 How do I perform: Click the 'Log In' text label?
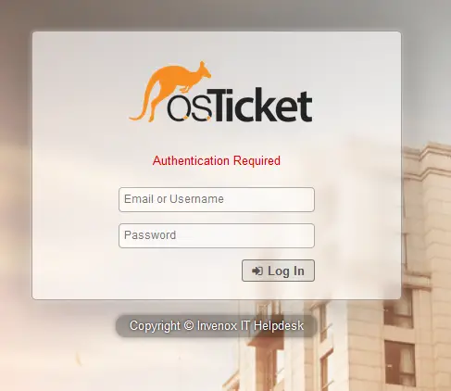pos(286,271)
